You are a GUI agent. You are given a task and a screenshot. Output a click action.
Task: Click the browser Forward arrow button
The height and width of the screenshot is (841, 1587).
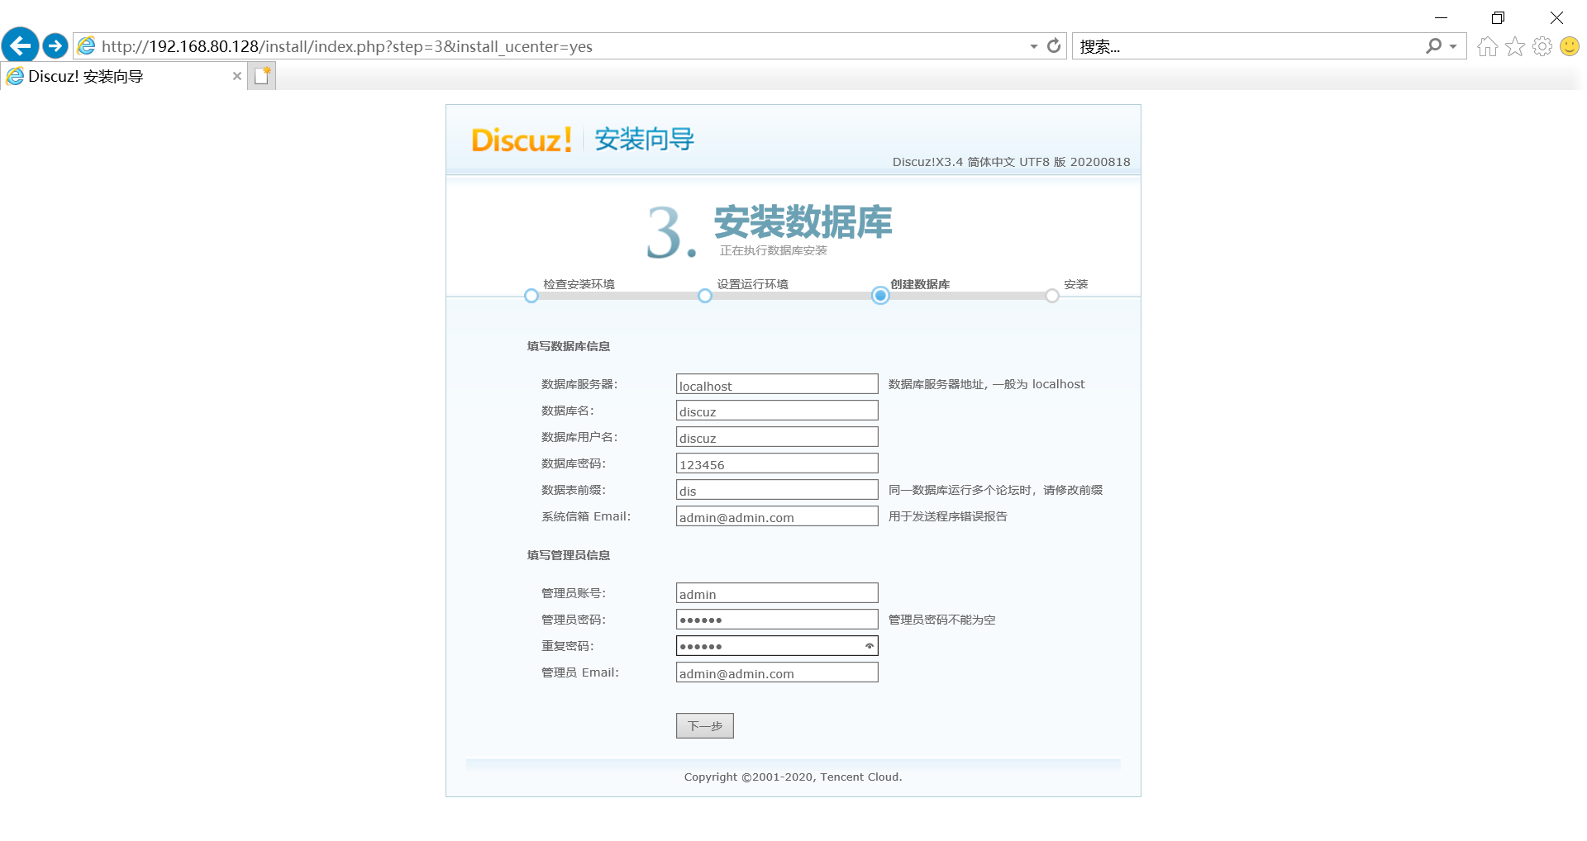pyautogui.click(x=55, y=45)
